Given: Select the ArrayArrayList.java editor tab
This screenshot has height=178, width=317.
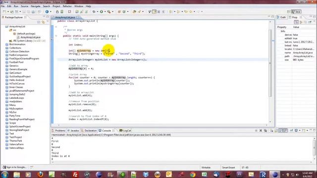Looking at the screenshot, I should pos(65,17).
